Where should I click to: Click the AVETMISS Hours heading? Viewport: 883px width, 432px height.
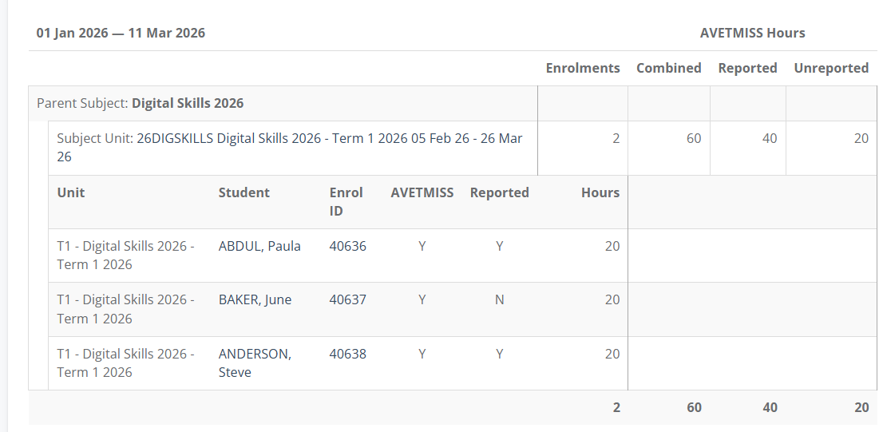[x=752, y=34]
